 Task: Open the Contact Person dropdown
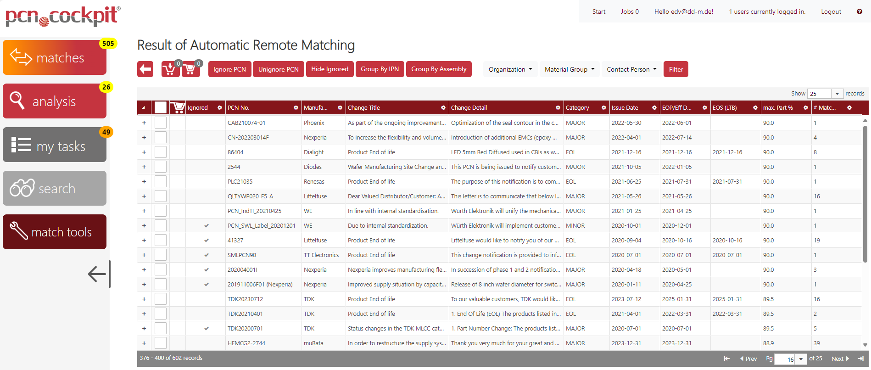pos(631,69)
